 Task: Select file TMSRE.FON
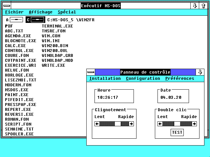(x=54, y=31)
